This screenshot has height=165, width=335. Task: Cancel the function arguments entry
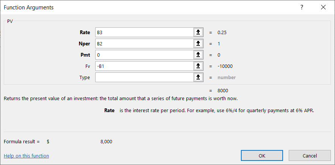click(x=310, y=156)
